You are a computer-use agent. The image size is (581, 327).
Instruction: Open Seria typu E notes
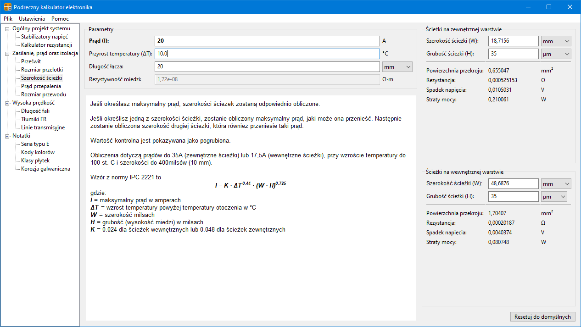coord(35,144)
